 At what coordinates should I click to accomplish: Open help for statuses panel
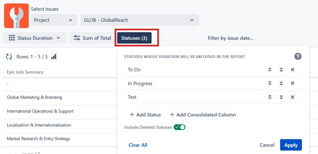(298, 56)
